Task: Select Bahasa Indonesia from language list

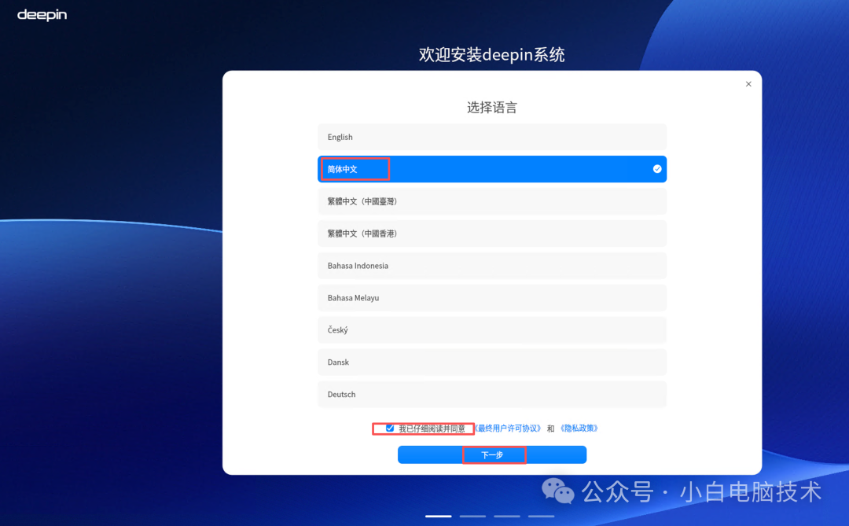Action: (x=492, y=265)
